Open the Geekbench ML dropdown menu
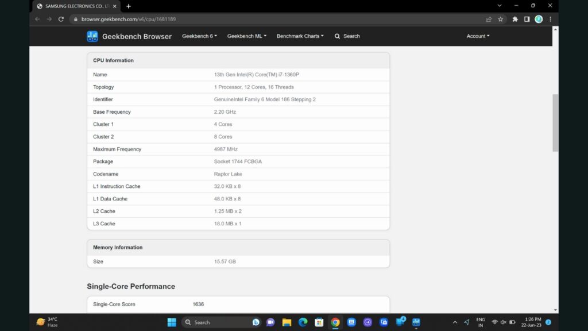This screenshot has width=588, height=331. click(247, 36)
